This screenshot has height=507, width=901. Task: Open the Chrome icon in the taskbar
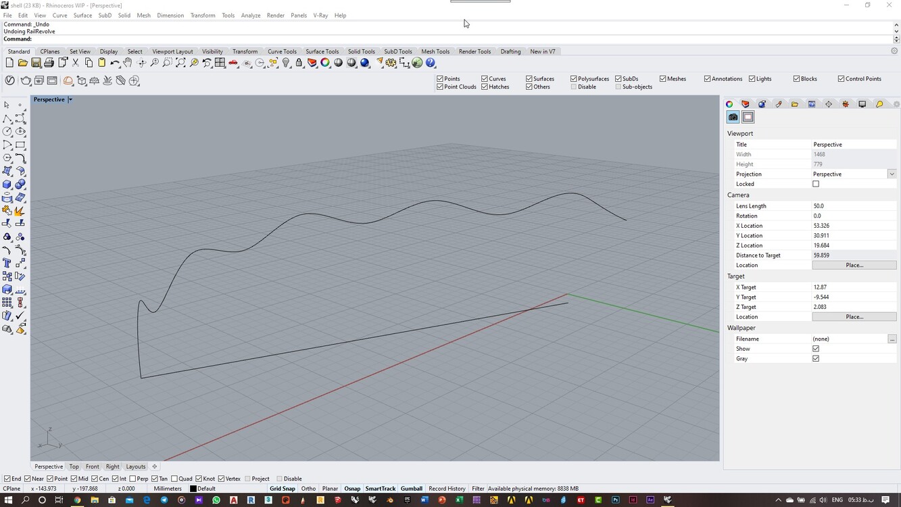(77, 500)
